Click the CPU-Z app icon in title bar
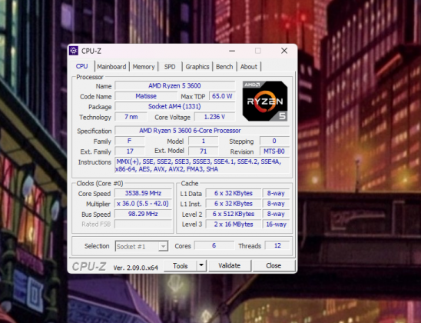The image size is (421, 323). 74,51
